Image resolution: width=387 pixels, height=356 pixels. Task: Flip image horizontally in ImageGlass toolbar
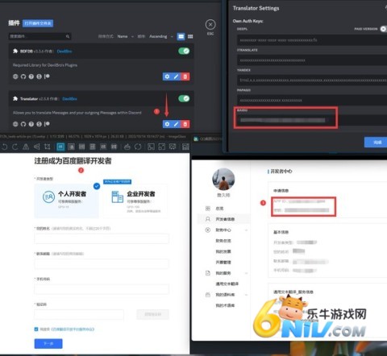[26, 147]
